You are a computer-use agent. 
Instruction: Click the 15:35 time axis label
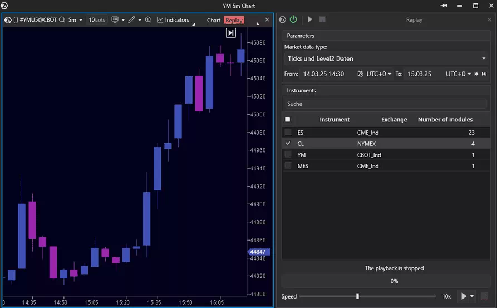tap(154, 302)
